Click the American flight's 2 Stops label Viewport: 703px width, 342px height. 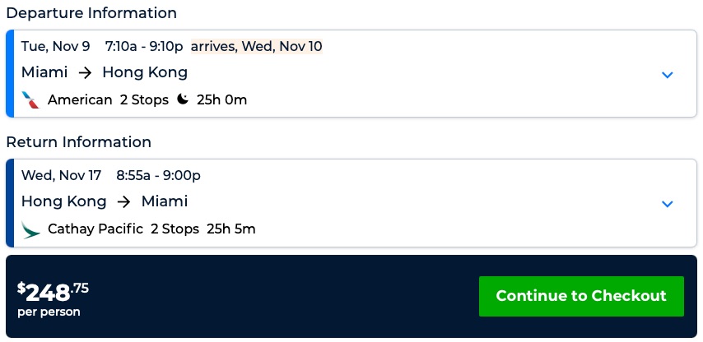pyautogui.click(x=144, y=100)
